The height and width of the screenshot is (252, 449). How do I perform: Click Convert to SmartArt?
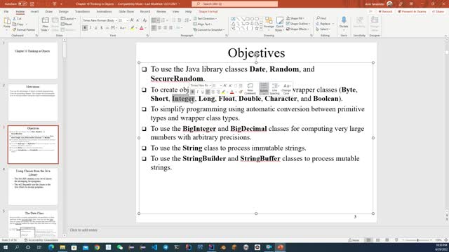[x=209, y=29]
